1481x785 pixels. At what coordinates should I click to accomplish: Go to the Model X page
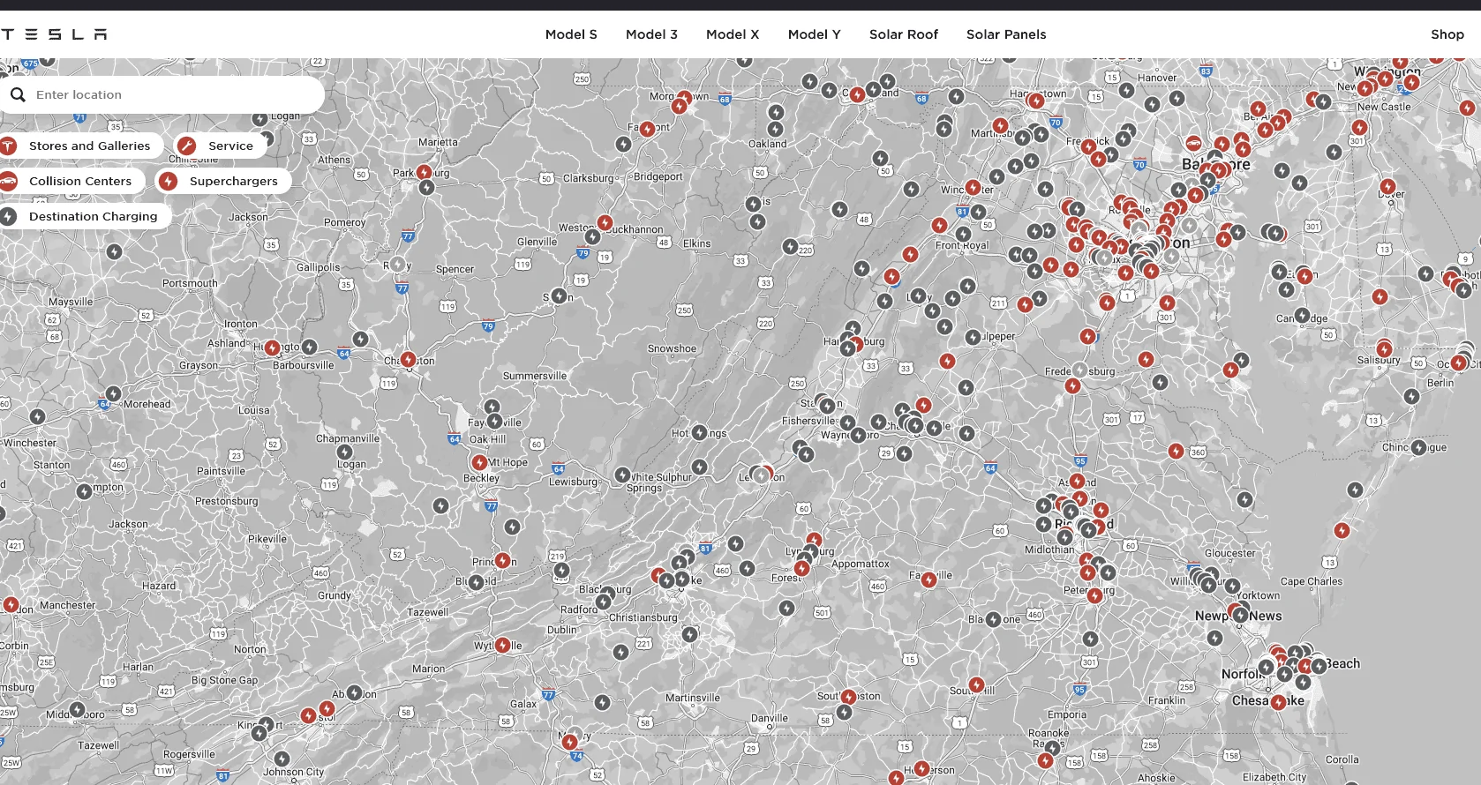point(733,34)
